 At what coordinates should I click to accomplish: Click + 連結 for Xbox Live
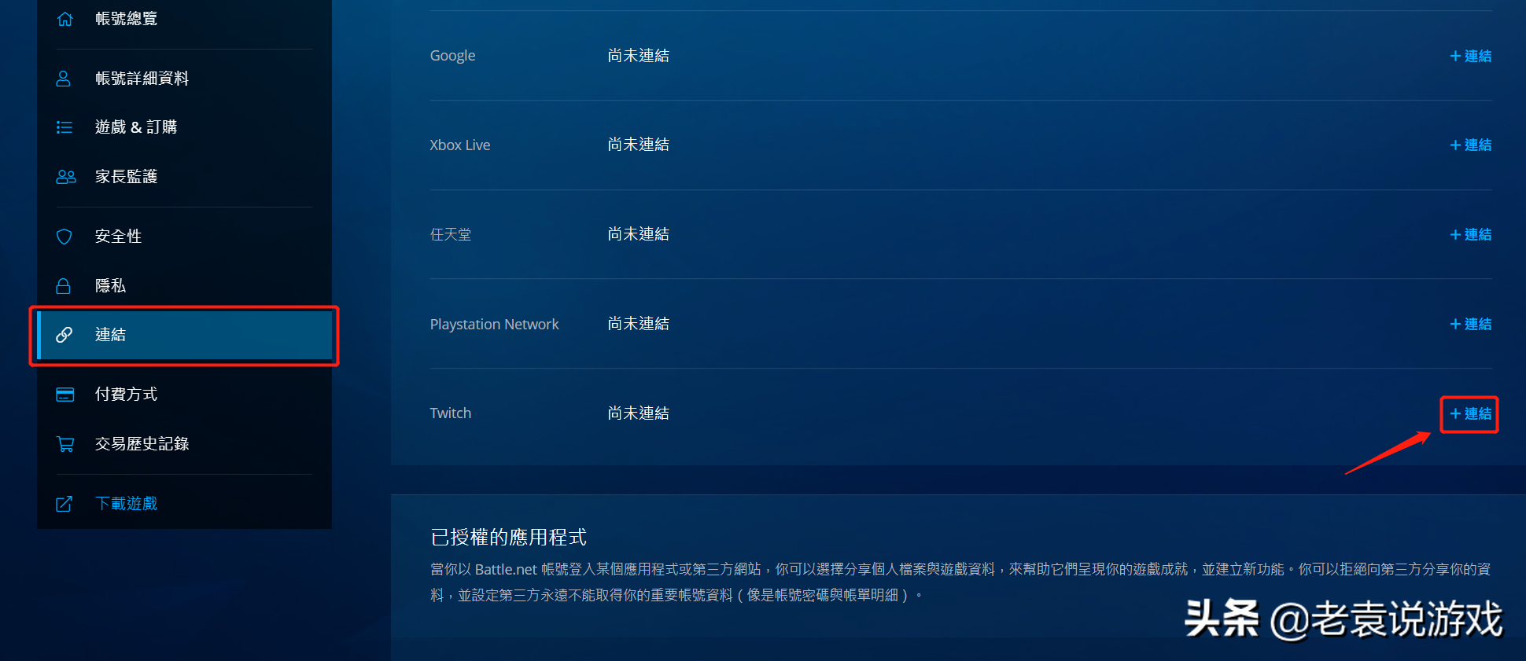[1470, 145]
